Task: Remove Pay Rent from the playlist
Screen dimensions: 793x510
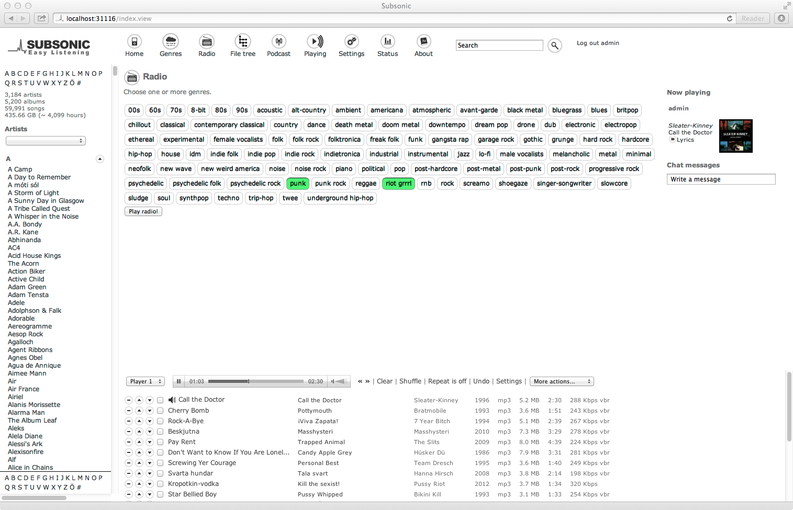Action: pyautogui.click(x=129, y=442)
